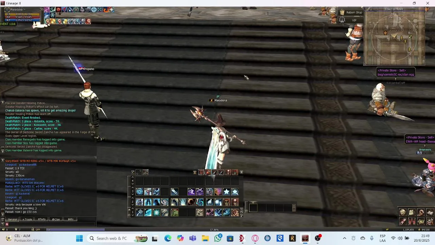Open the Windows Start menu

(x=79, y=238)
